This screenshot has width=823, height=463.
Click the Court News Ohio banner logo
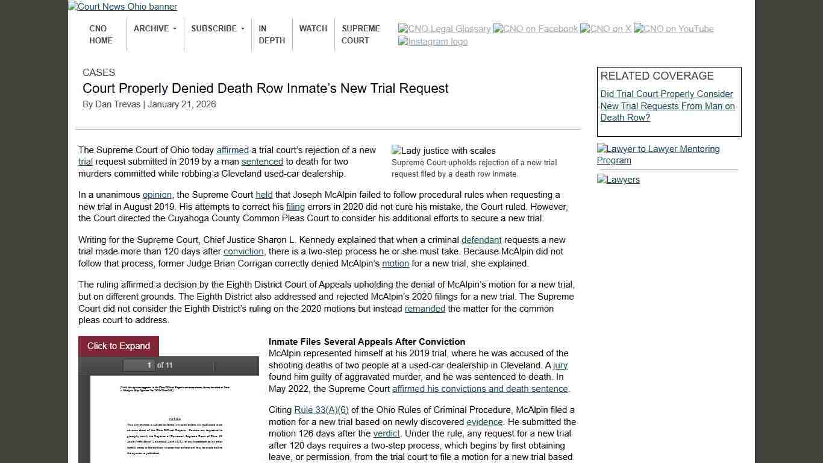click(122, 7)
